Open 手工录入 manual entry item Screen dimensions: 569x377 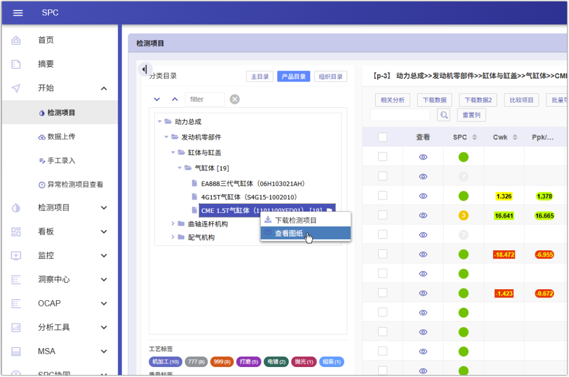click(57, 160)
